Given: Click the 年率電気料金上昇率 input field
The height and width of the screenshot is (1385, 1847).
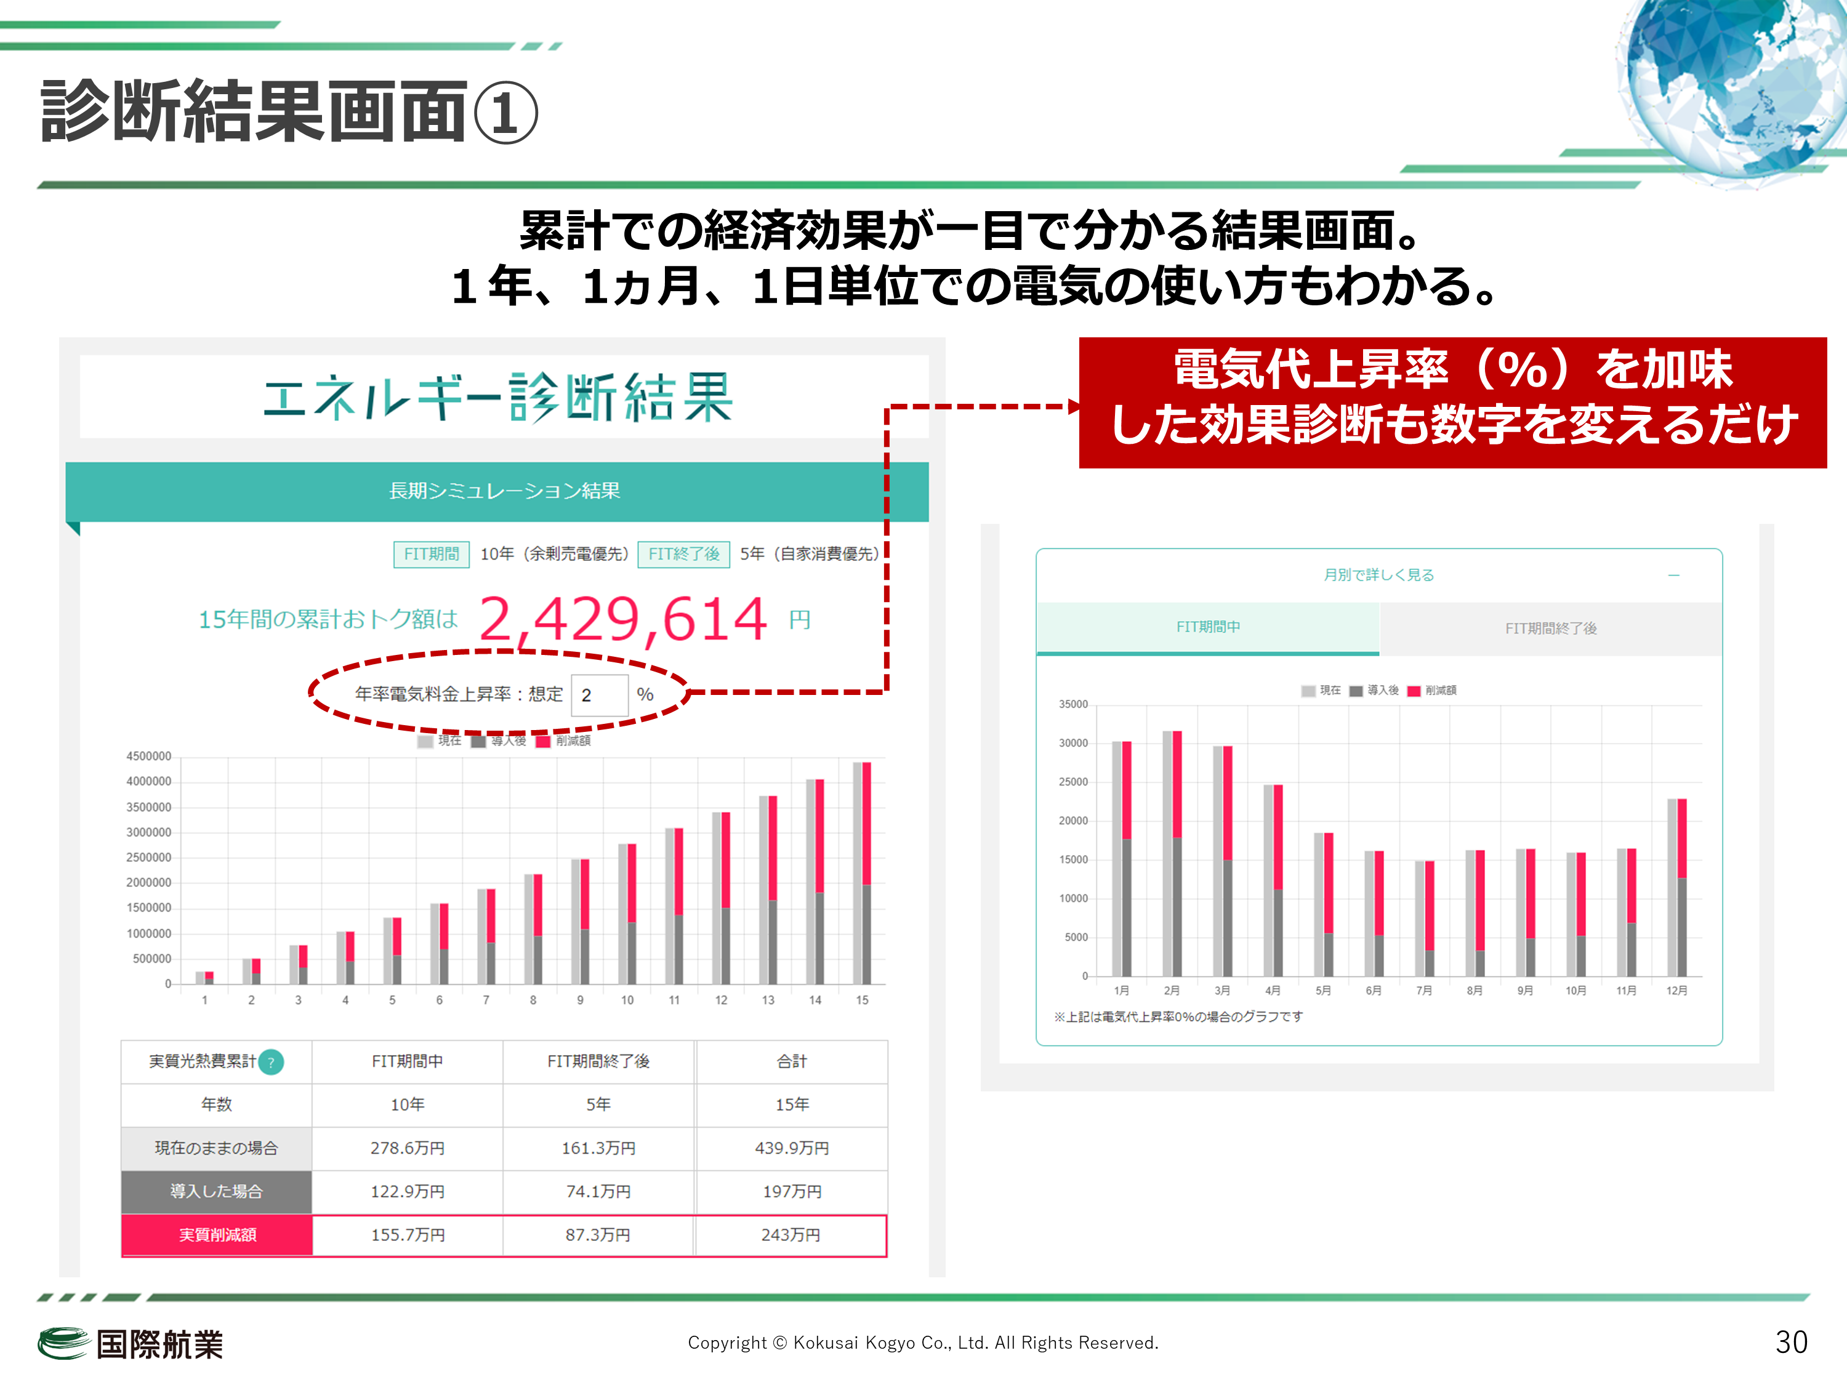Looking at the screenshot, I should (600, 694).
